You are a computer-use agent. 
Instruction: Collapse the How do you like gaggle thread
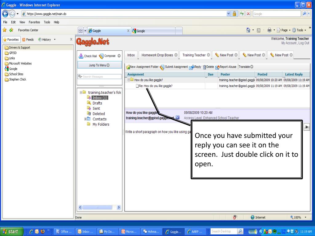pyautogui.click(x=129, y=80)
